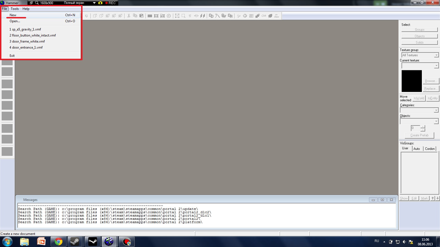This screenshot has width=440, height=247.
Task: Click the Browse... texture button
Action: tap(431, 81)
